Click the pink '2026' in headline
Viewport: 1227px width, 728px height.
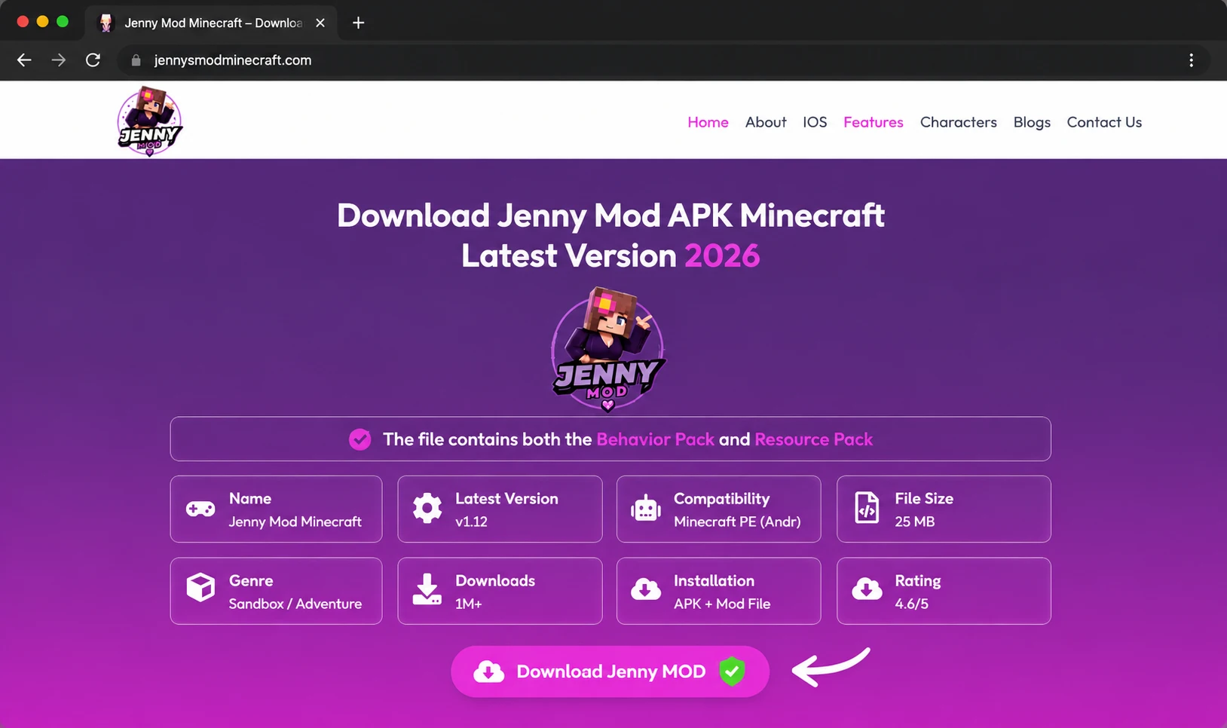(x=722, y=255)
